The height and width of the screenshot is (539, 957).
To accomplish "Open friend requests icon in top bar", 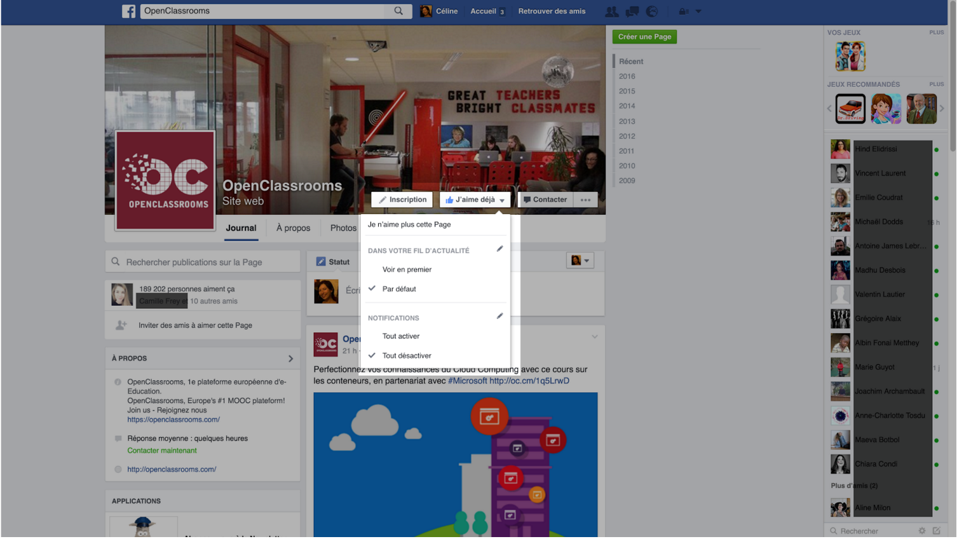I will (x=611, y=11).
